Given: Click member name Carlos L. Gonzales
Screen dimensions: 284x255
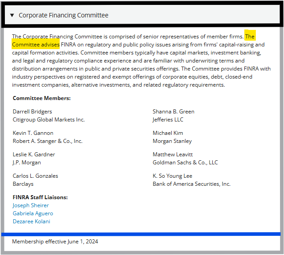Looking at the screenshot, I should [35, 176].
